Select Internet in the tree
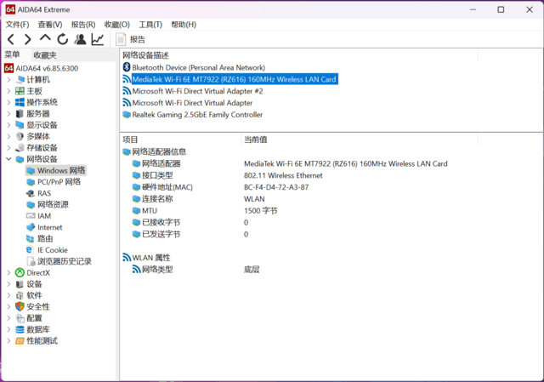The height and width of the screenshot is (382, 544). (49, 227)
